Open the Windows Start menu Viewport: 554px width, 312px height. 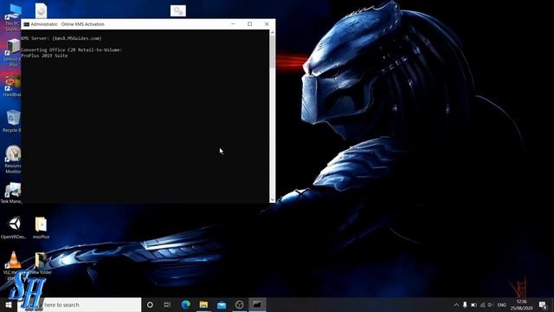9,304
